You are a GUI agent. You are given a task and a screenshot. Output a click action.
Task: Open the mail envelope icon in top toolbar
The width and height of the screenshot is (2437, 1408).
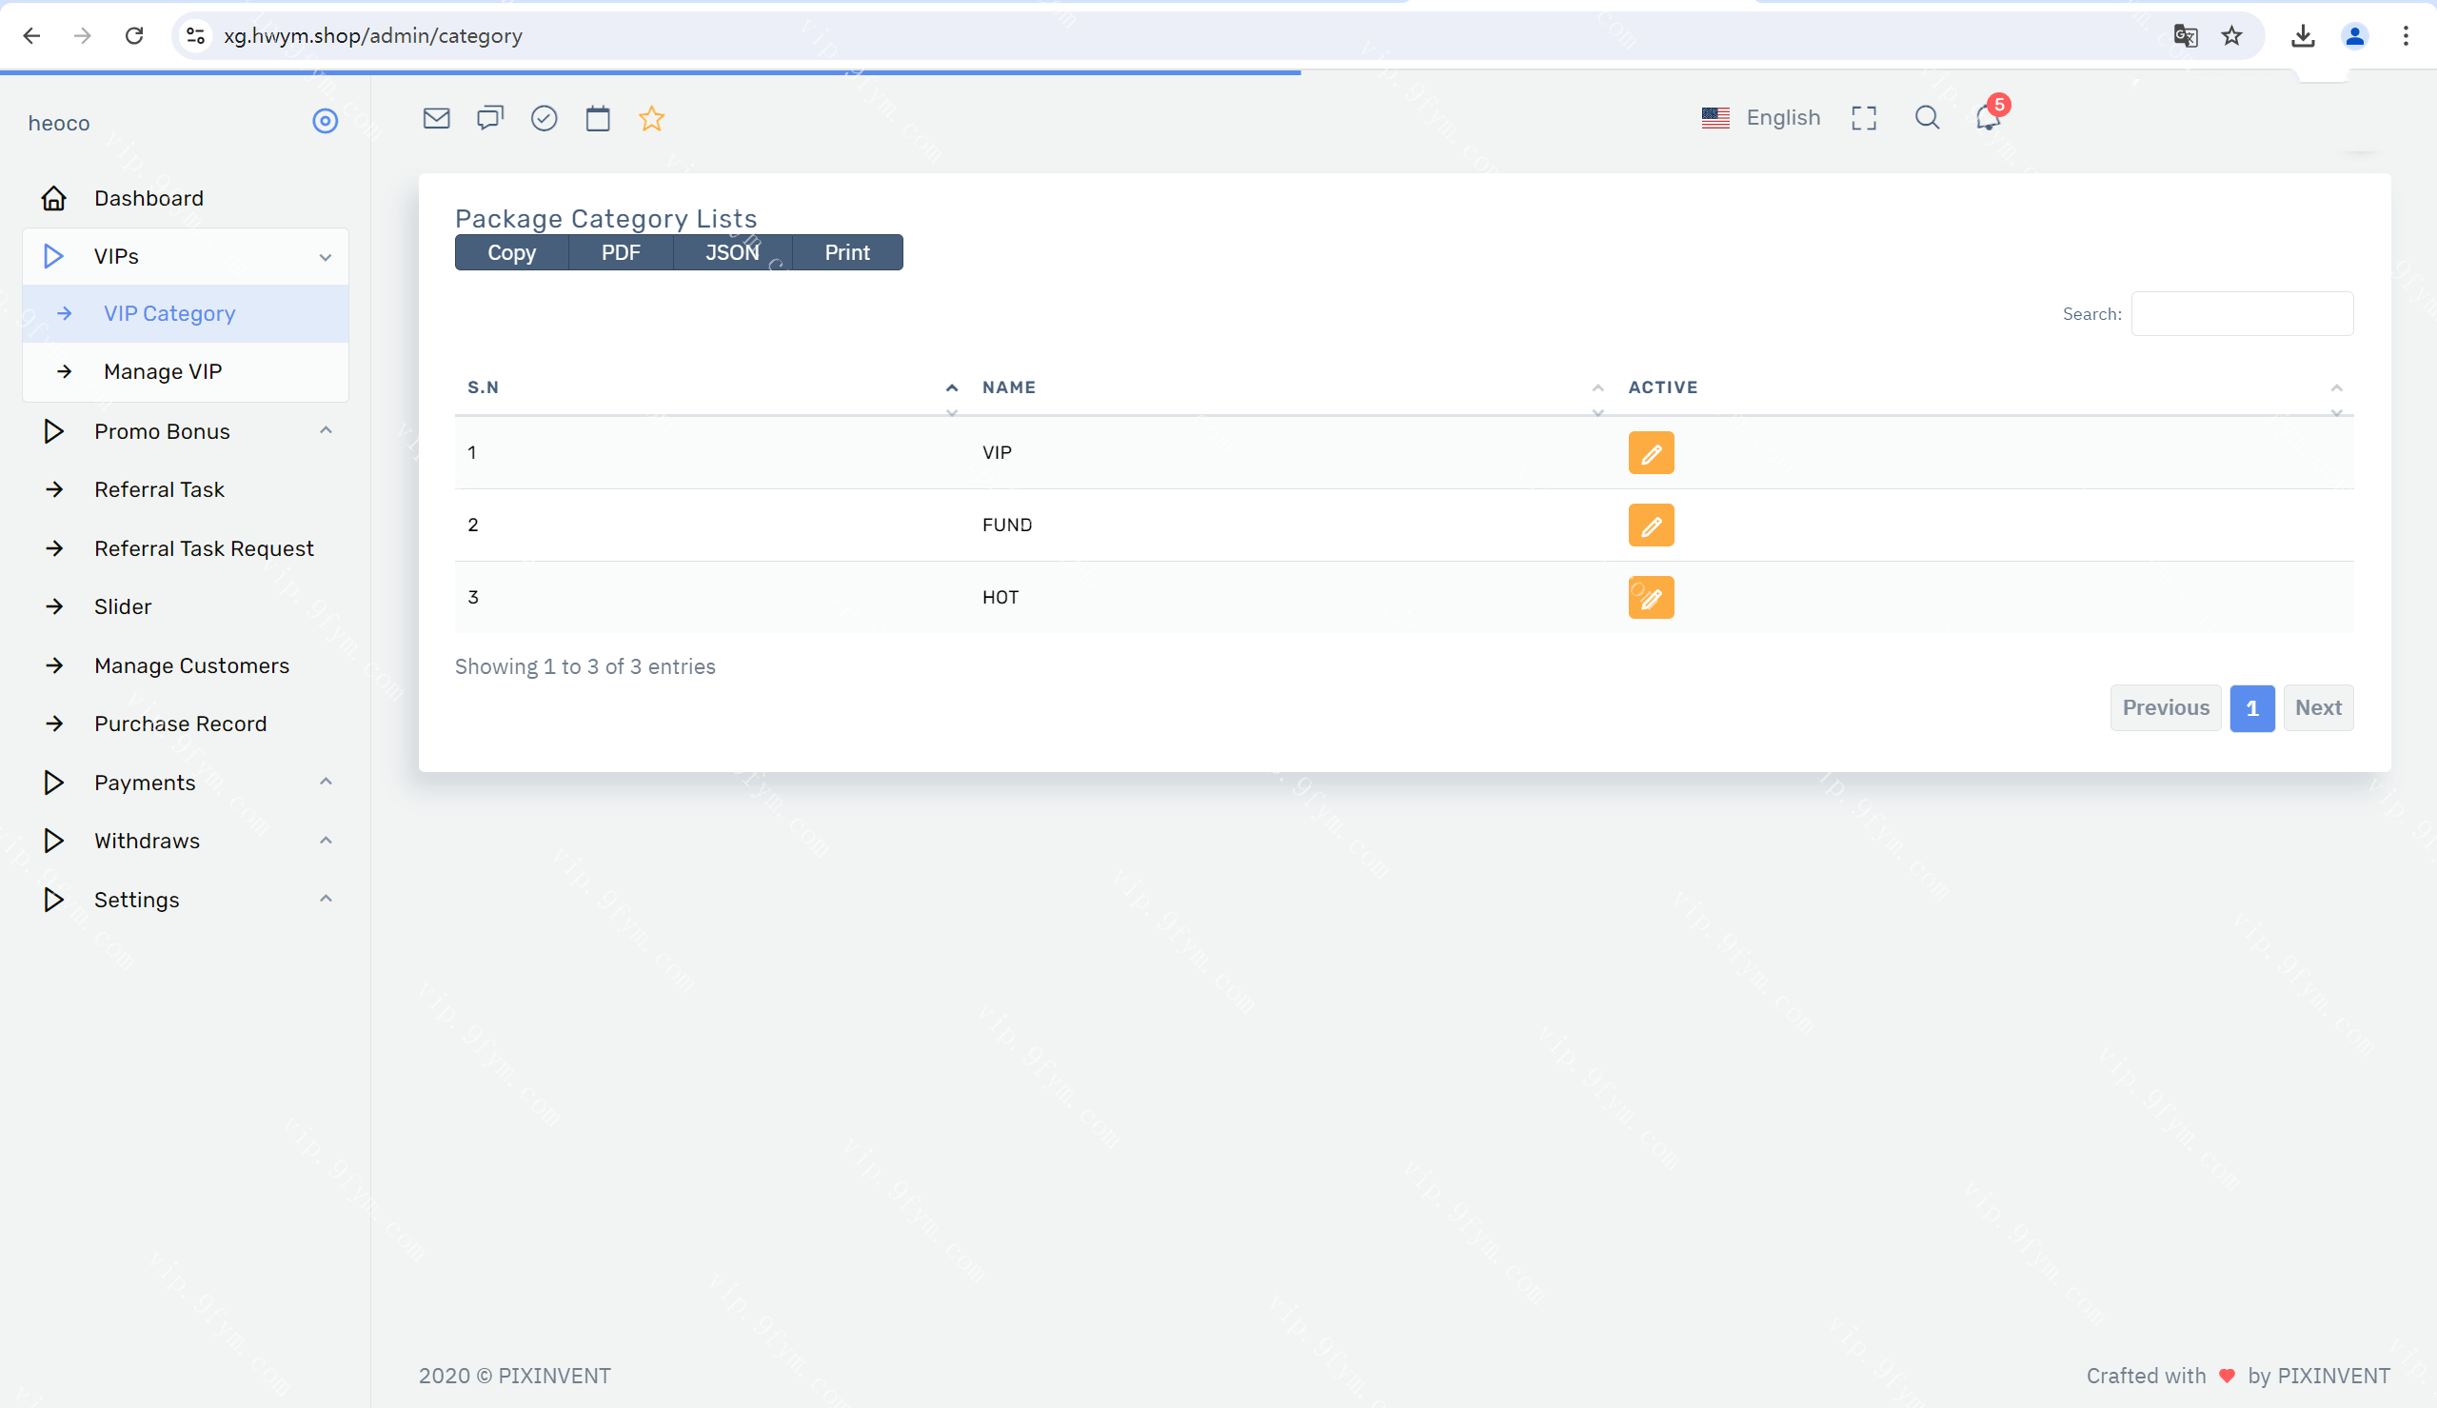coord(436,118)
